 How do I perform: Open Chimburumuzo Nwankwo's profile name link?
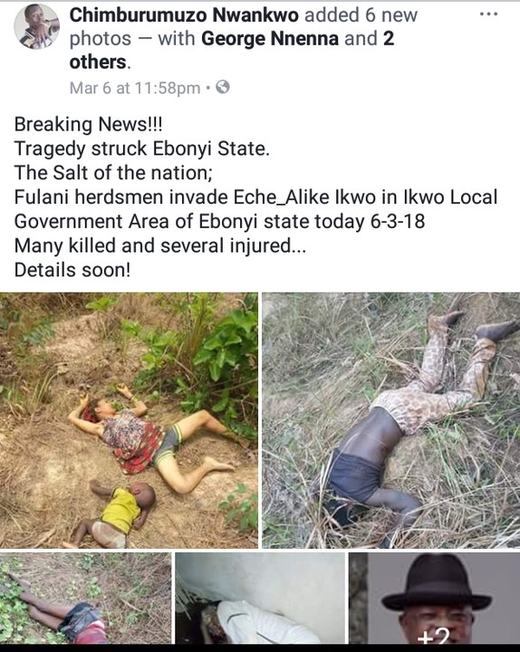(184, 15)
